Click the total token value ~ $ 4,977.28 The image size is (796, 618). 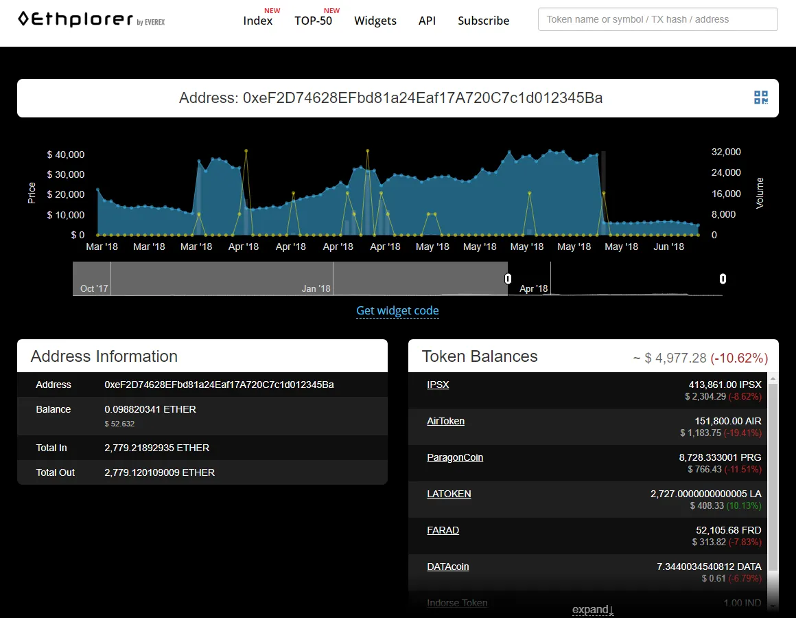(x=670, y=358)
